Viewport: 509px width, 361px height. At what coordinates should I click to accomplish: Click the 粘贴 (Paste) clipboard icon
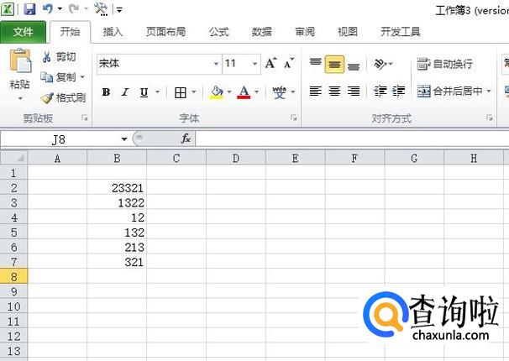click(20, 61)
